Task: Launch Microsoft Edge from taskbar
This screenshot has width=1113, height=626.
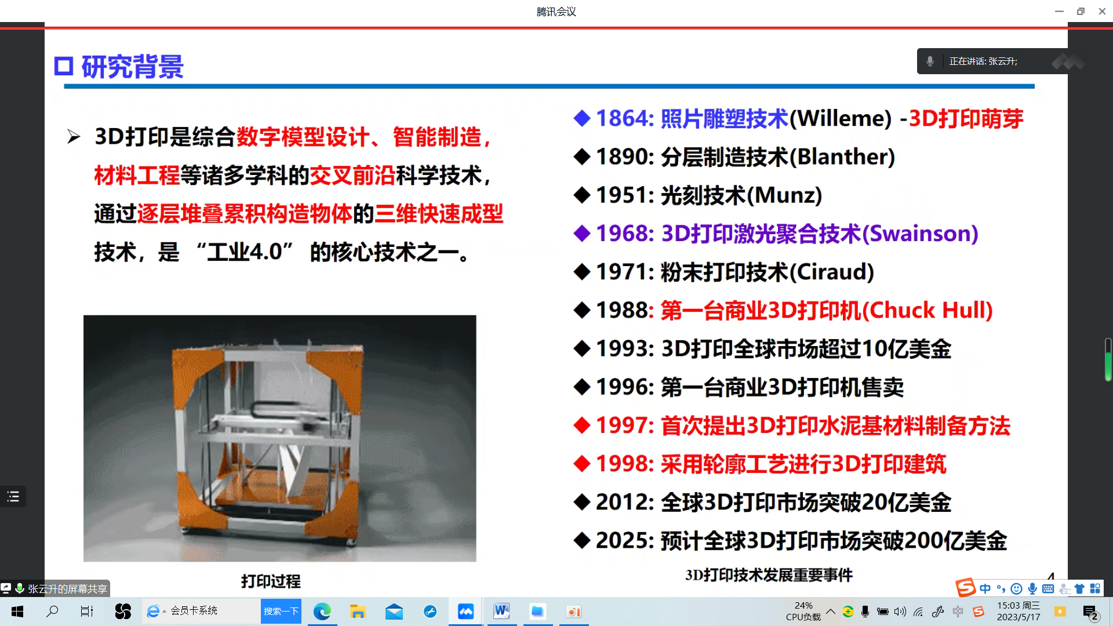Action: point(322,612)
